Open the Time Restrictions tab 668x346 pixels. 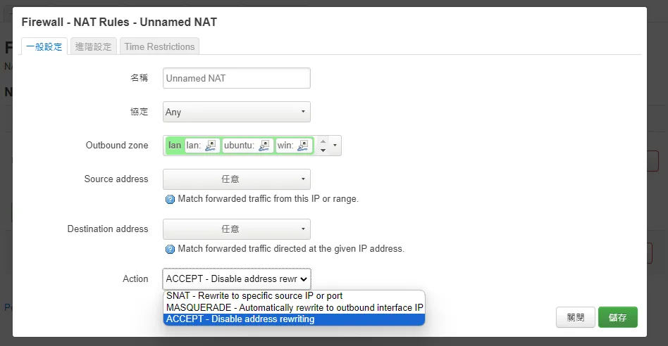click(x=159, y=46)
